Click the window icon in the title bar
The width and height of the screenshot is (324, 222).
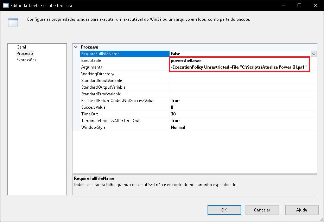6,5
